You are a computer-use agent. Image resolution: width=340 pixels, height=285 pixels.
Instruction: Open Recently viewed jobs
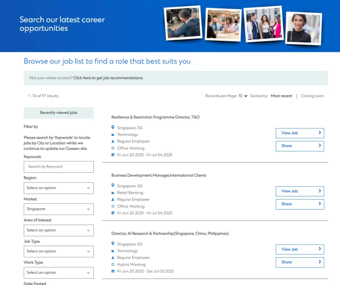pyautogui.click(x=59, y=113)
